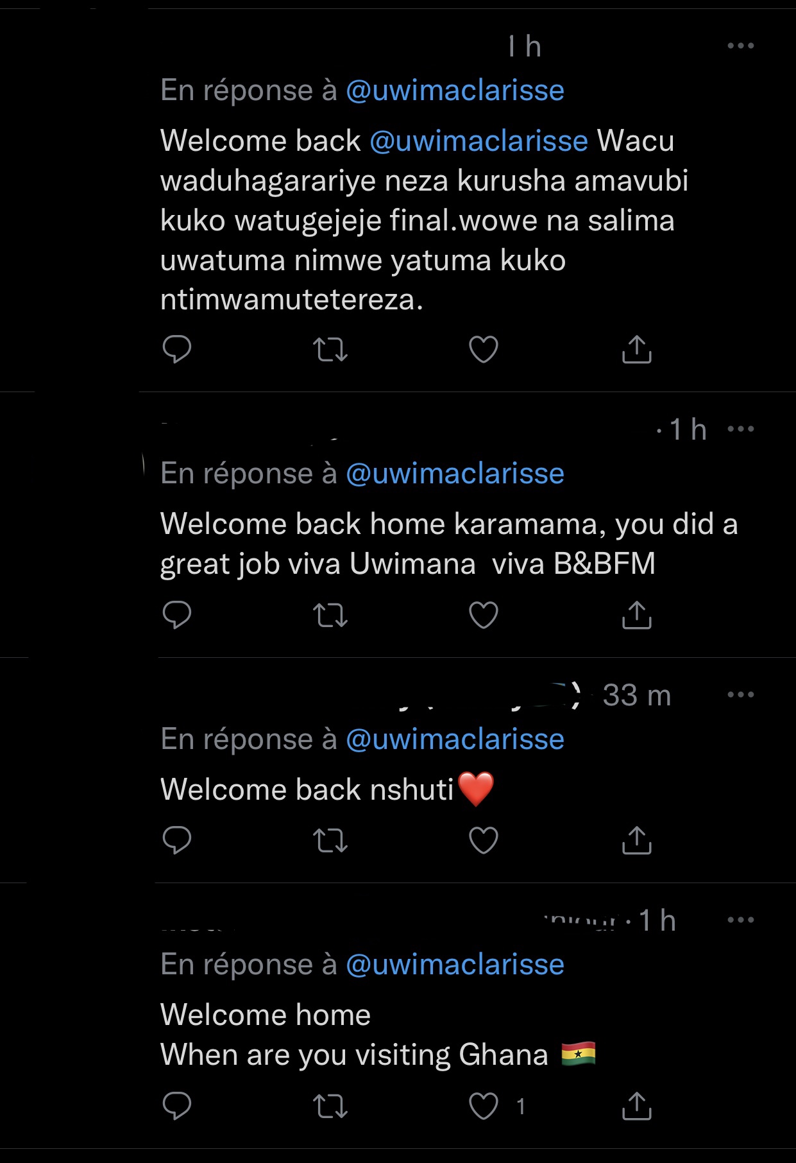The height and width of the screenshot is (1163, 796).
Task: Share the Ghana visit tweet
Action: [x=636, y=1105]
